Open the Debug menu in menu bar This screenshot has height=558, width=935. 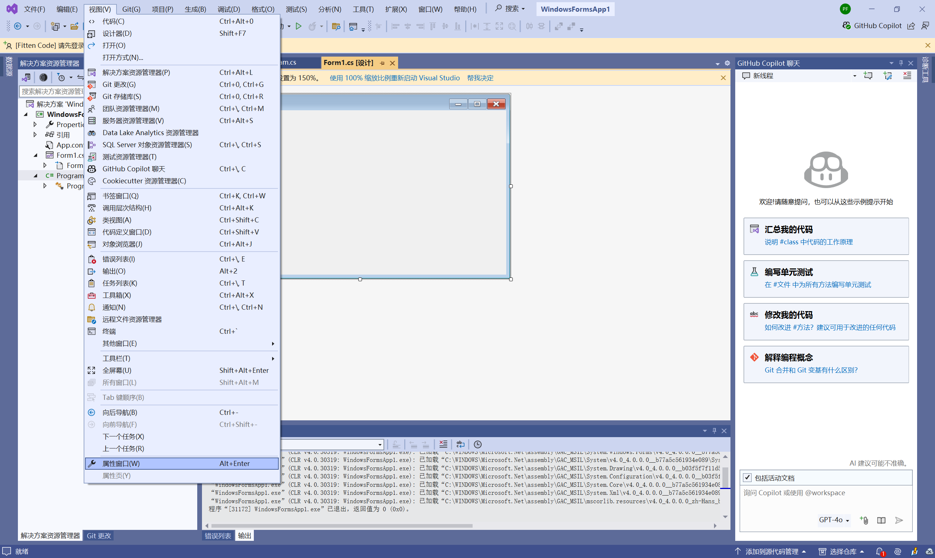(229, 9)
